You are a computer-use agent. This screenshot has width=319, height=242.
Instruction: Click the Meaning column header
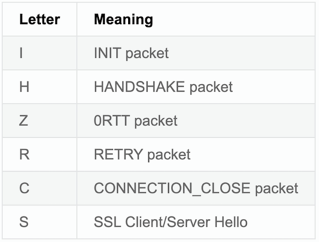tap(123, 20)
